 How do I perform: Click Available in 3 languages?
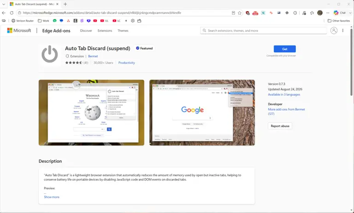pyautogui.click(x=284, y=94)
